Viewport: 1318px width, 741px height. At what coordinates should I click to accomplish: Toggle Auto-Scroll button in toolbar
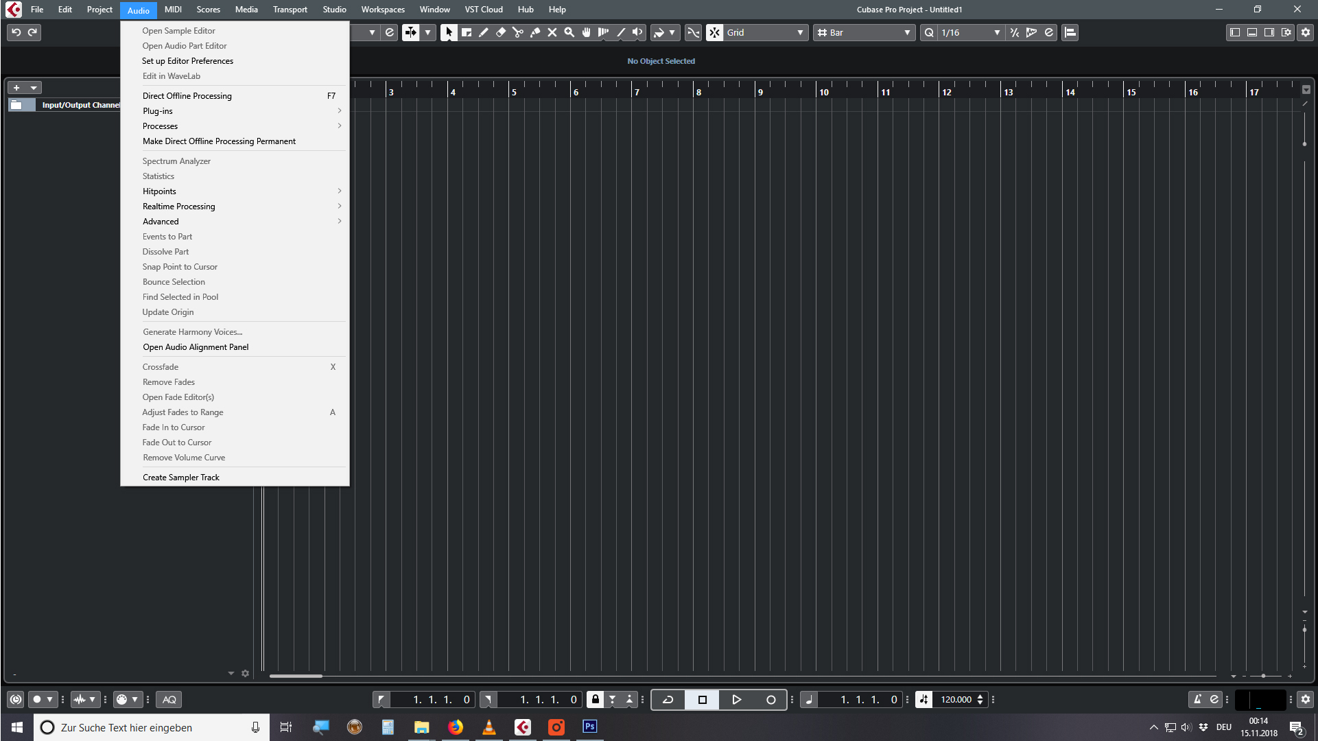point(411,32)
